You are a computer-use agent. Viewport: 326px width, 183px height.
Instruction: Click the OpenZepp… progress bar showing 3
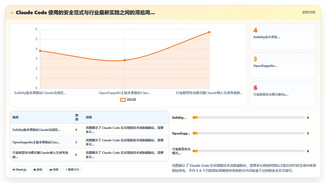[x=249, y=133]
